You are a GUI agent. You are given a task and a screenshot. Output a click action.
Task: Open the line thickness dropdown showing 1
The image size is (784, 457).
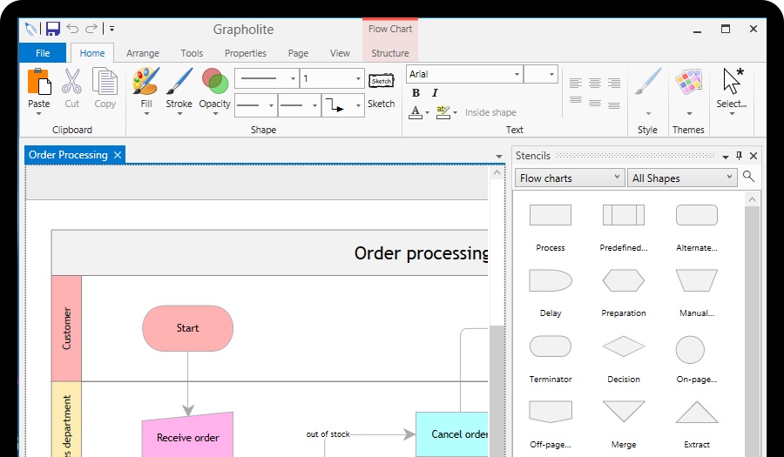click(x=332, y=78)
